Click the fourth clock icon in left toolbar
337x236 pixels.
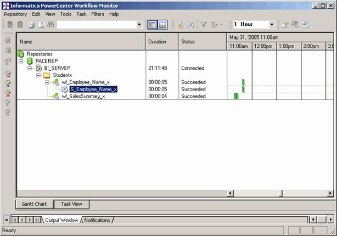(x=8, y=103)
